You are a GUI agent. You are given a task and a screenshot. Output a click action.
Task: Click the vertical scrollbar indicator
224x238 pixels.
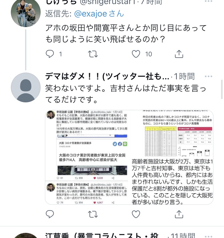coord(222,89)
